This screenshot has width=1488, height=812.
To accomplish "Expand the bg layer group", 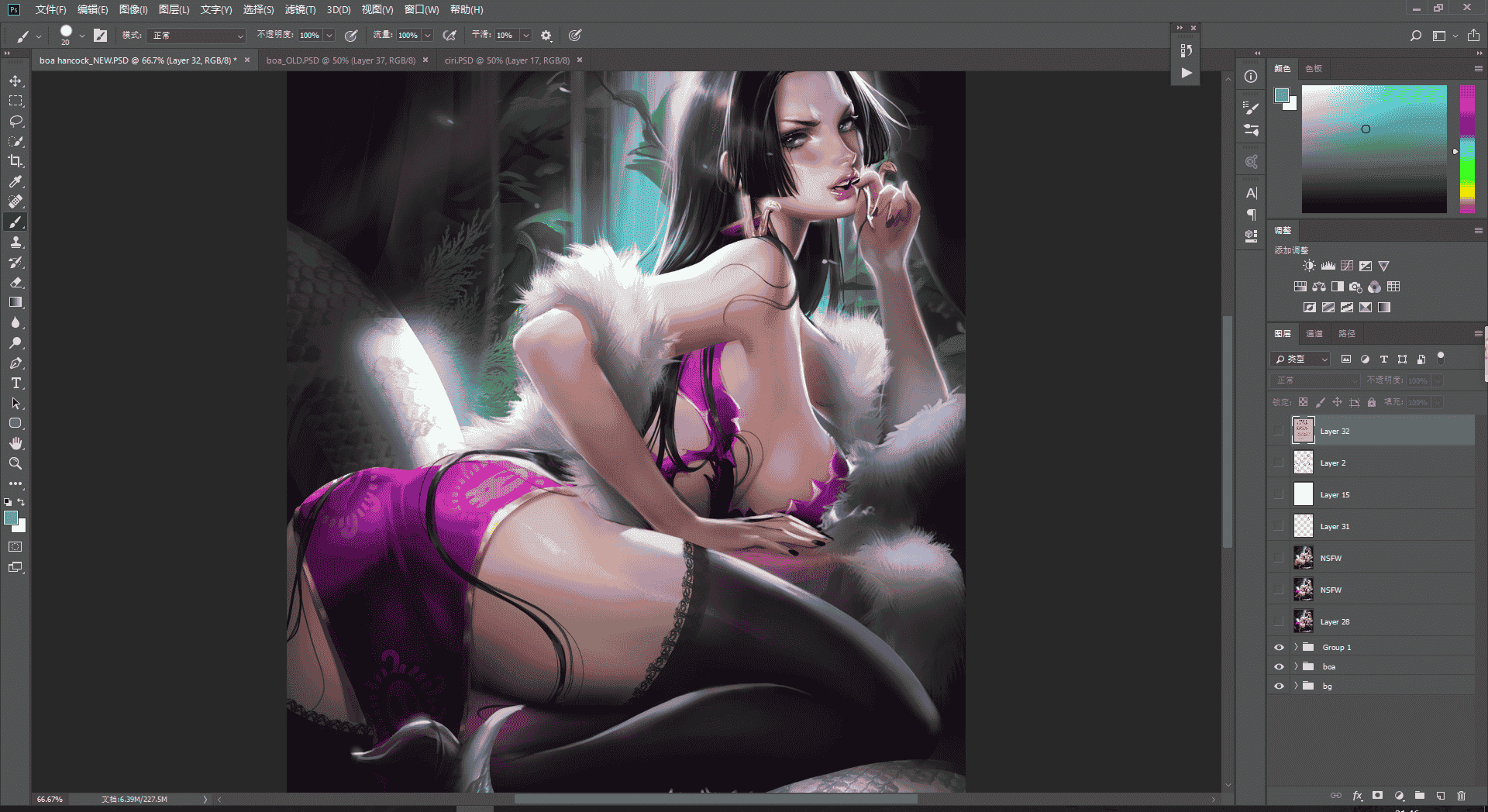I will 1295,686.
